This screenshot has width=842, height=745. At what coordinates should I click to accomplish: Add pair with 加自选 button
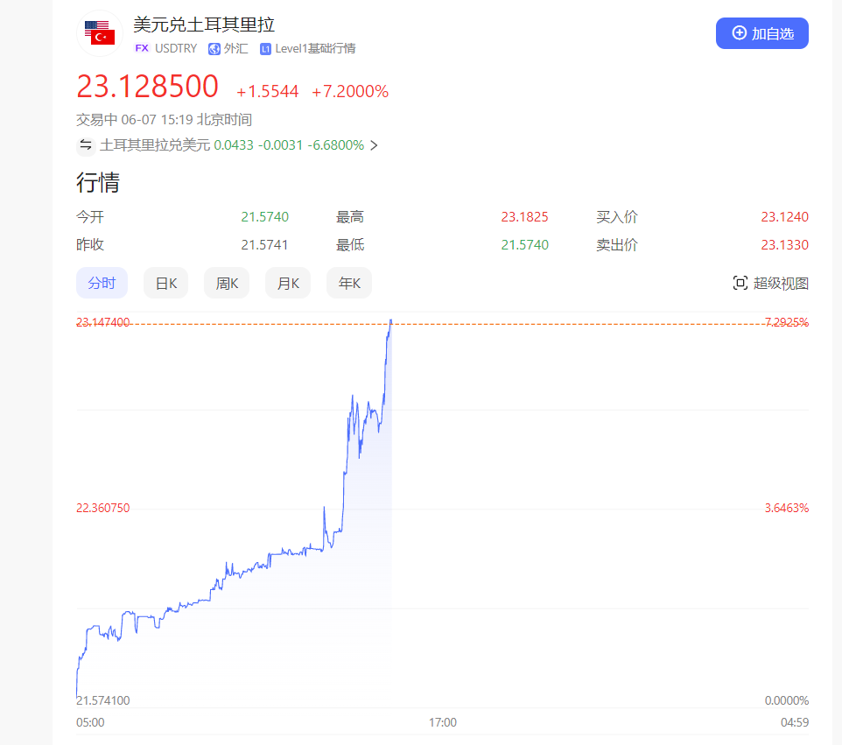(762, 33)
